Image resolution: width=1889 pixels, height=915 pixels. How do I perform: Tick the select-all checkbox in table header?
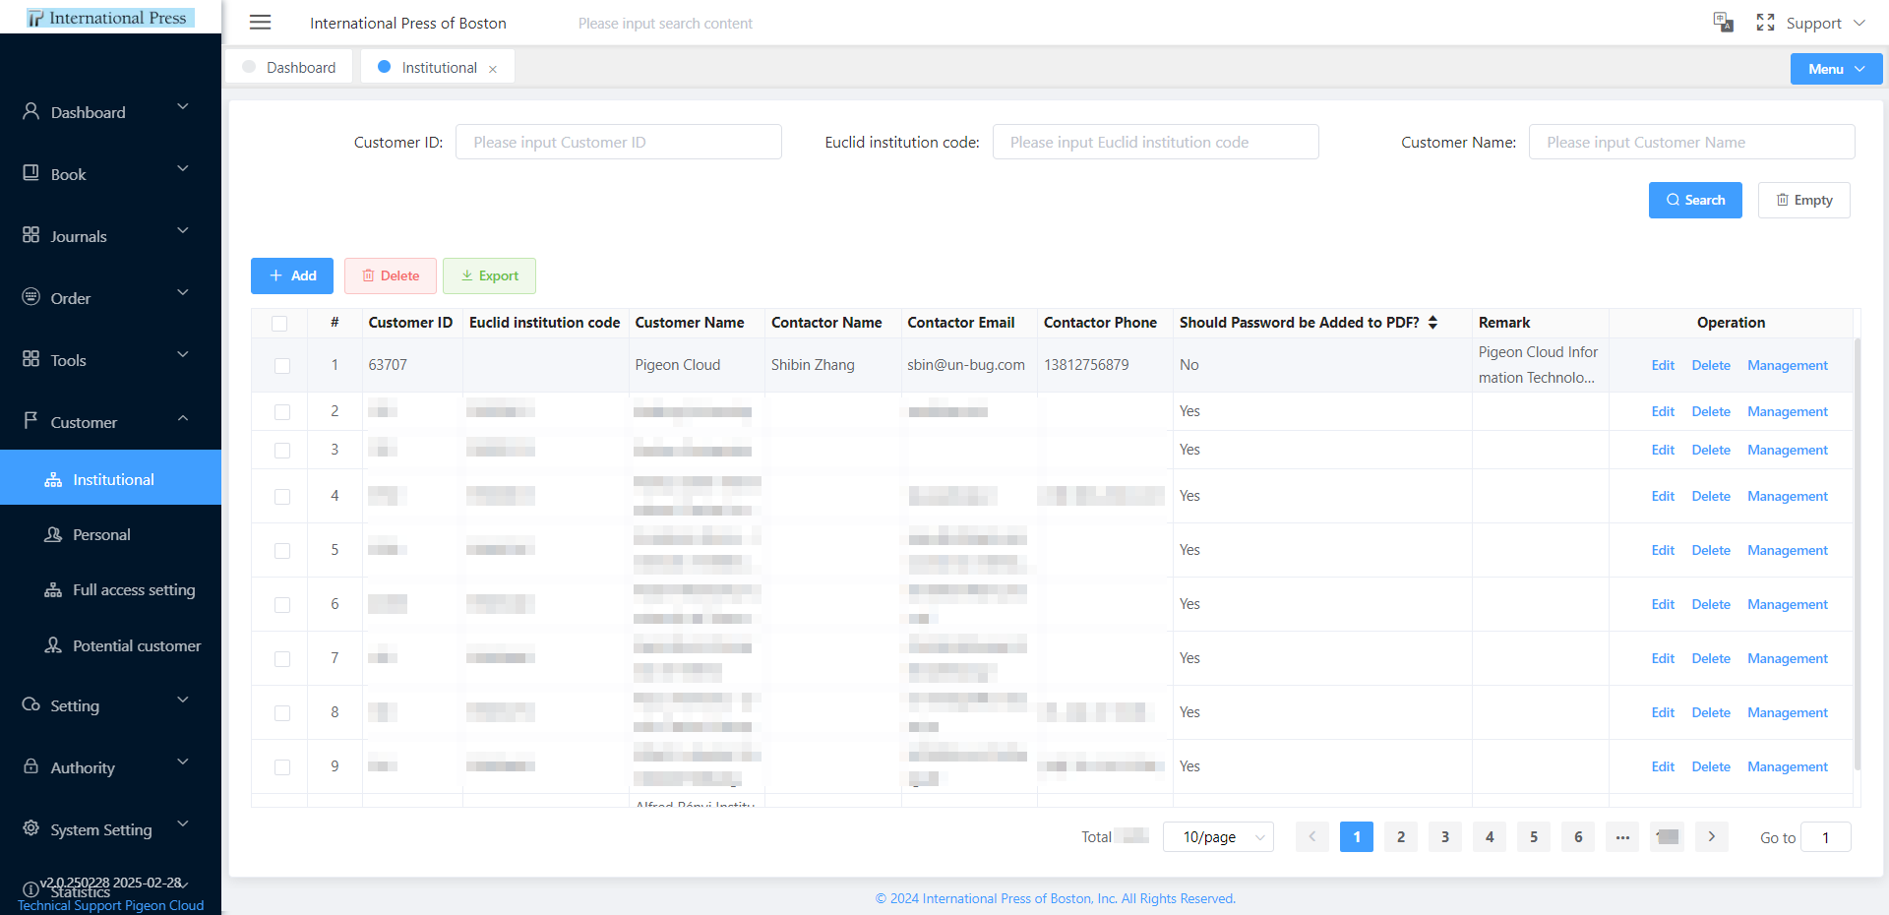point(279,324)
